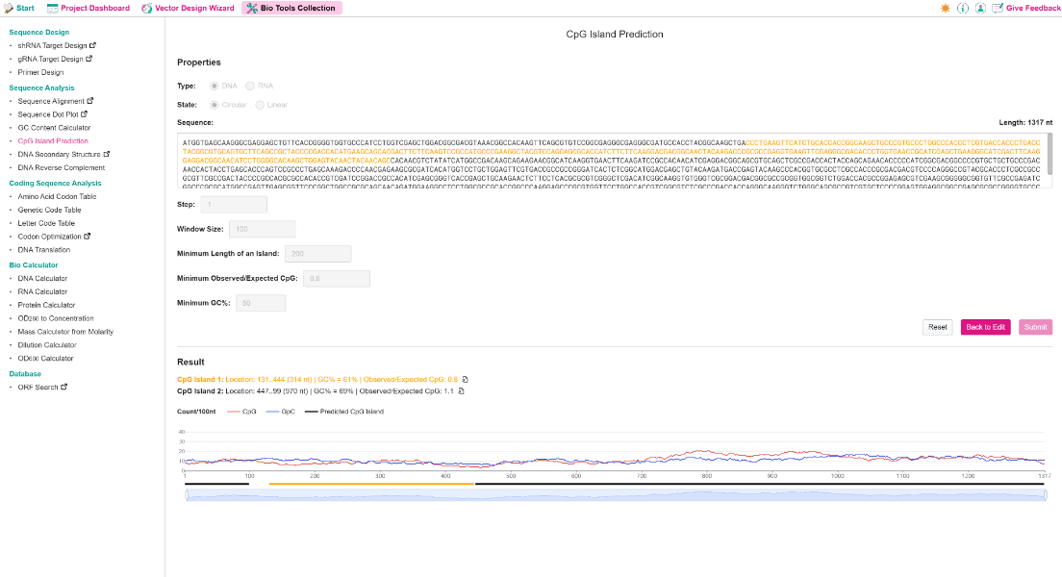Click the Give Feedback icon
The height and width of the screenshot is (577, 1062).
click(x=997, y=8)
